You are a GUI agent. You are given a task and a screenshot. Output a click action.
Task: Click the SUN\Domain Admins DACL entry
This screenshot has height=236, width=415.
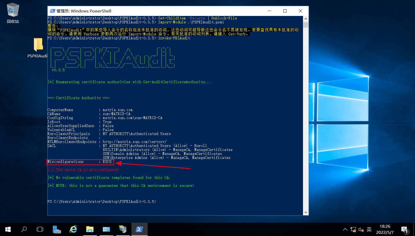[x=162, y=154]
